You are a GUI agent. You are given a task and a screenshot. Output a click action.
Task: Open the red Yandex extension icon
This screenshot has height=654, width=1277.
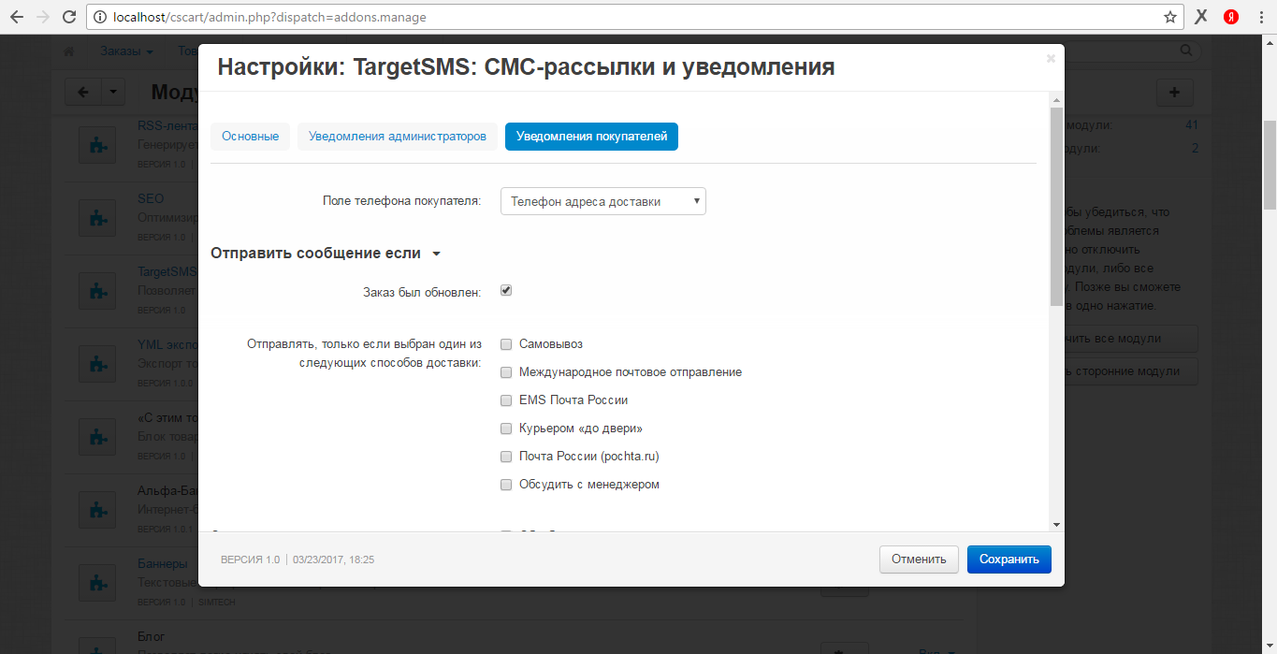click(1232, 17)
